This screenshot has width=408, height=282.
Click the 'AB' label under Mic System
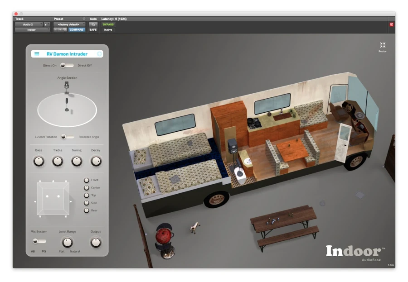pyautogui.click(x=33, y=251)
